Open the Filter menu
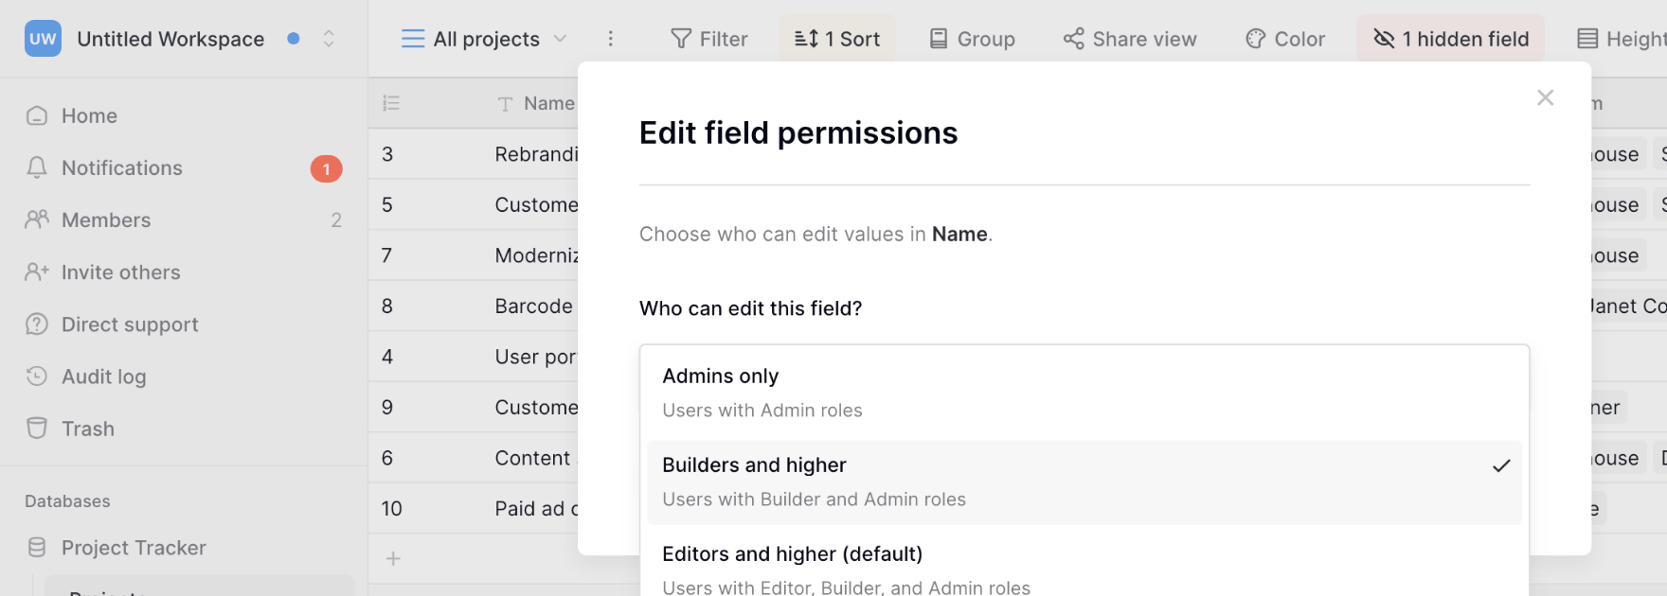The width and height of the screenshot is (1667, 596). click(709, 39)
